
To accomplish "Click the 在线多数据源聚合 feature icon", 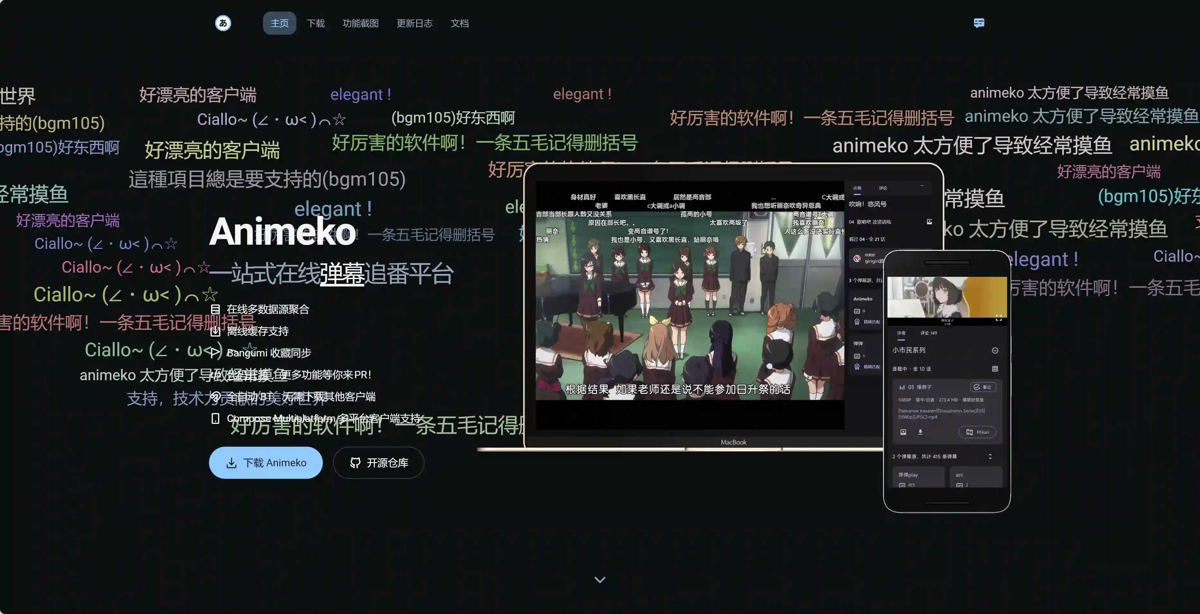I will (x=215, y=309).
